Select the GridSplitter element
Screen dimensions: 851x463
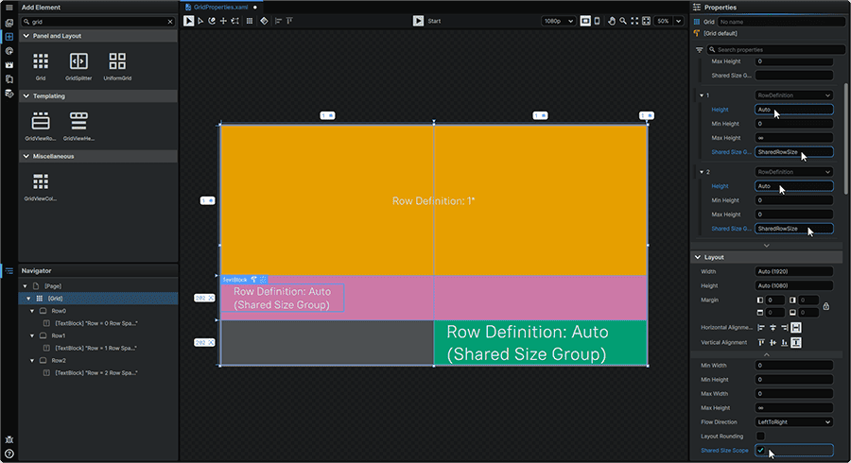pyautogui.click(x=78, y=66)
